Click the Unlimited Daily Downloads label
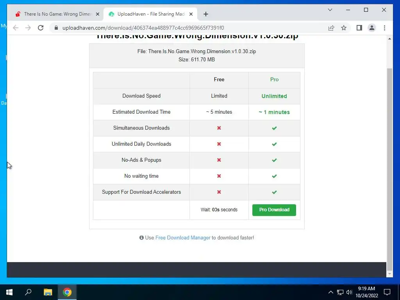This screenshot has height=300, width=400. pyautogui.click(x=141, y=144)
